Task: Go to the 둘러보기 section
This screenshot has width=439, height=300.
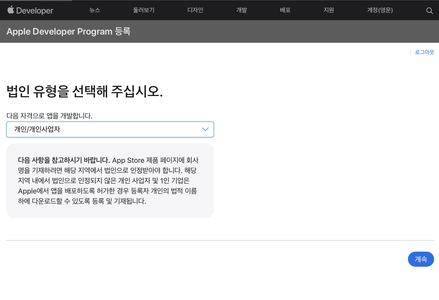Action: click(x=144, y=10)
